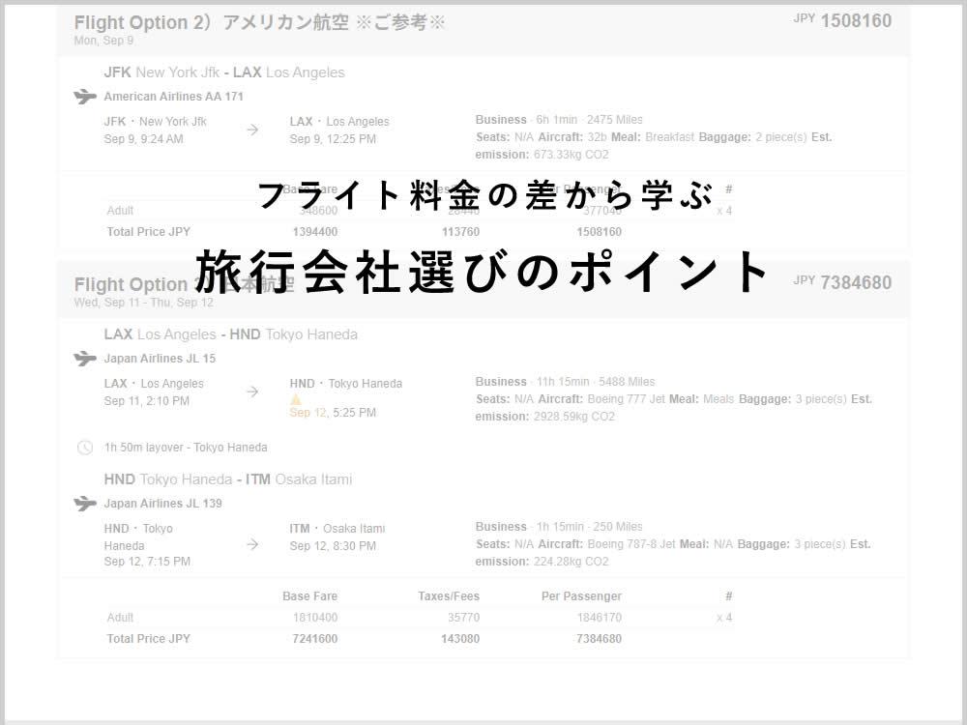
Task: Click the airplane icon beside American Airlines AA 171
Action: tap(85, 97)
